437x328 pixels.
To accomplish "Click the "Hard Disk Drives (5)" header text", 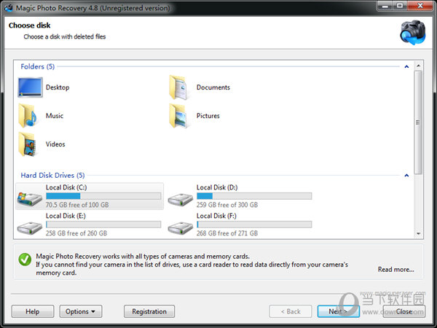I will click(x=52, y=176).
